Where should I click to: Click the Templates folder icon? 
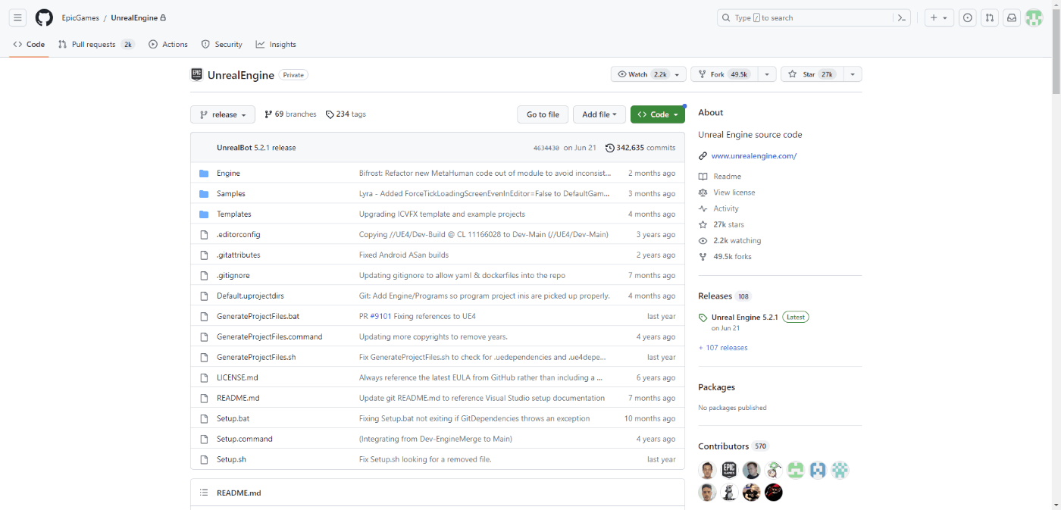[204, 214]
